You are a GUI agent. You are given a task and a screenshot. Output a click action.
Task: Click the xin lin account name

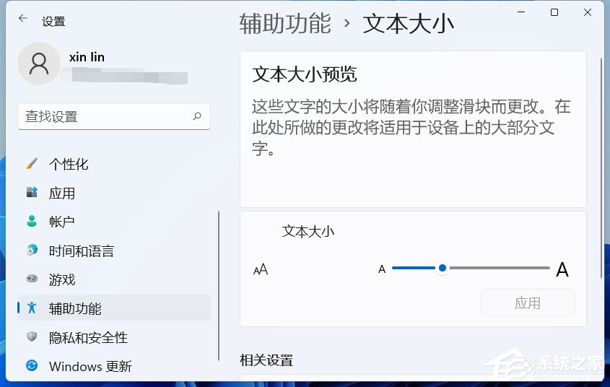coord(87,57)
